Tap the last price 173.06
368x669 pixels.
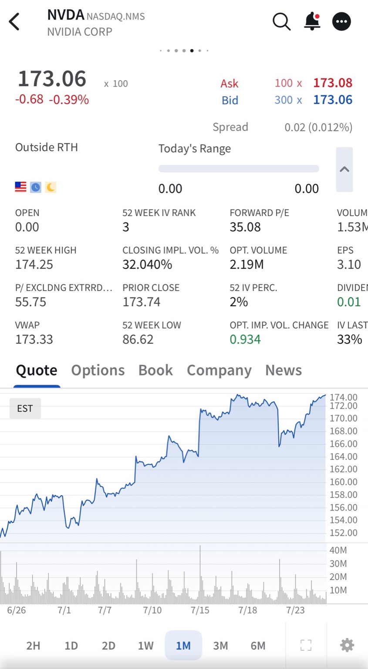click(52, 79)
